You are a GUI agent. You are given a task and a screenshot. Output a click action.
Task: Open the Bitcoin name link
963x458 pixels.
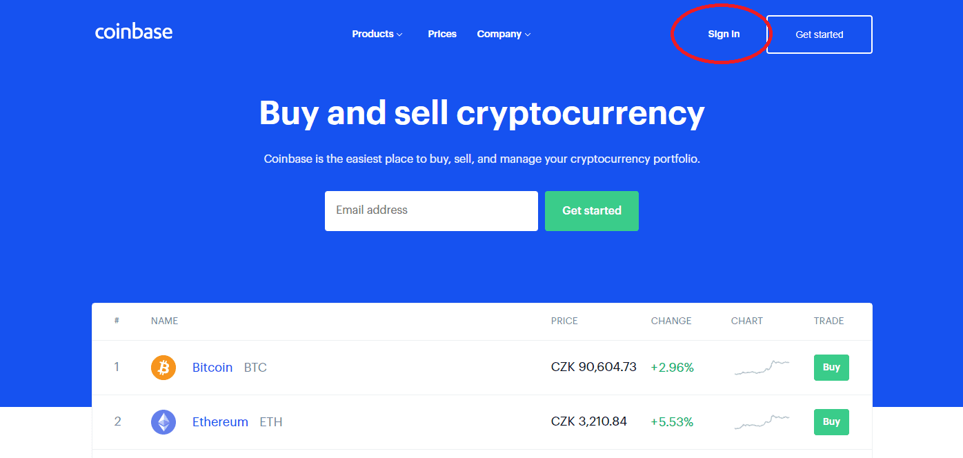tap(212, 368)
